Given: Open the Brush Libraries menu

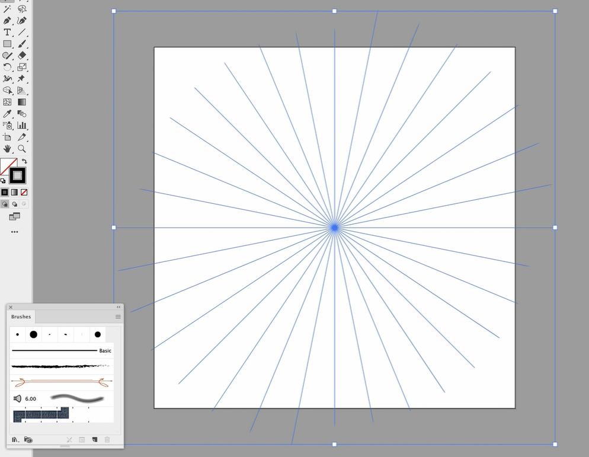Looking at the screenshot, I should 15,440.
